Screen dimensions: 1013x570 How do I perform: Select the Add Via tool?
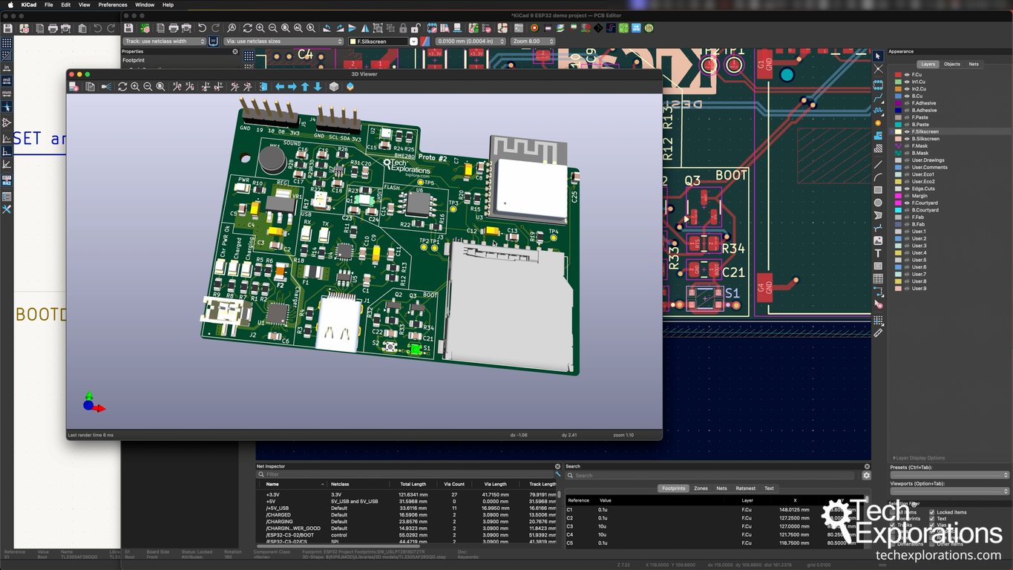coord(878,123)
